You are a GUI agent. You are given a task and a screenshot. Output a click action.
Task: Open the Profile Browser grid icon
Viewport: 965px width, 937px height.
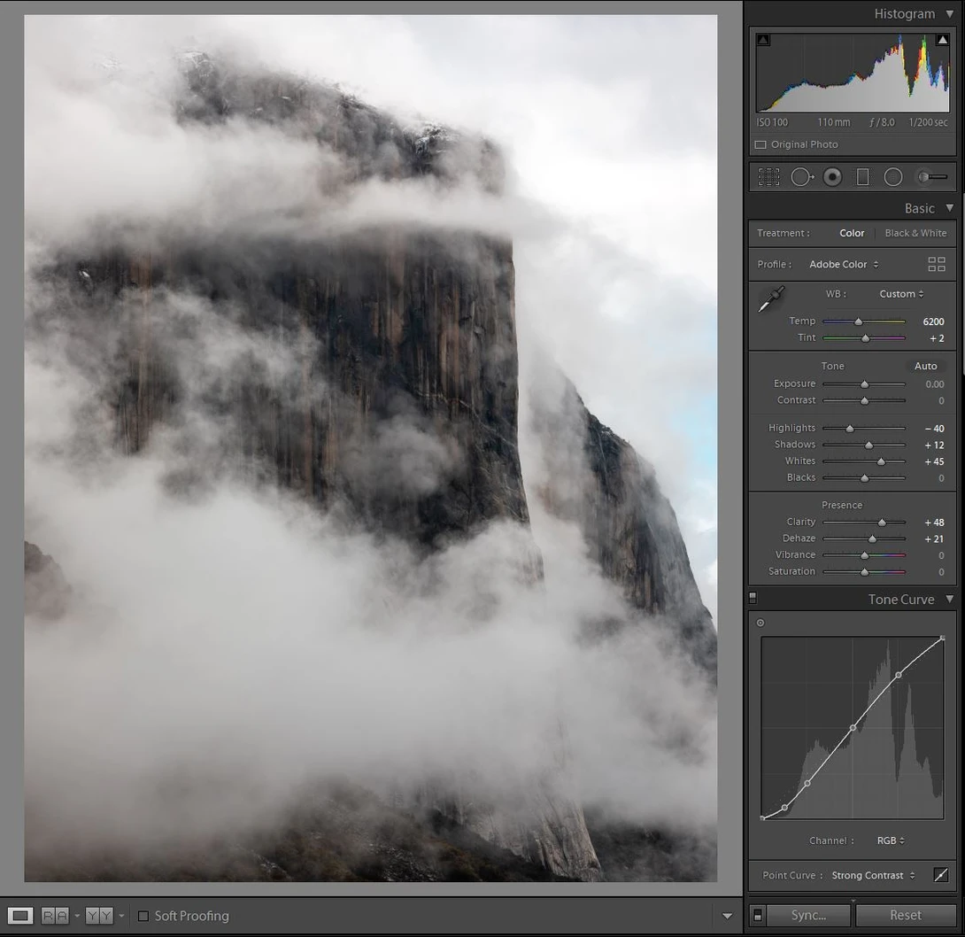[x=936, y=264]
